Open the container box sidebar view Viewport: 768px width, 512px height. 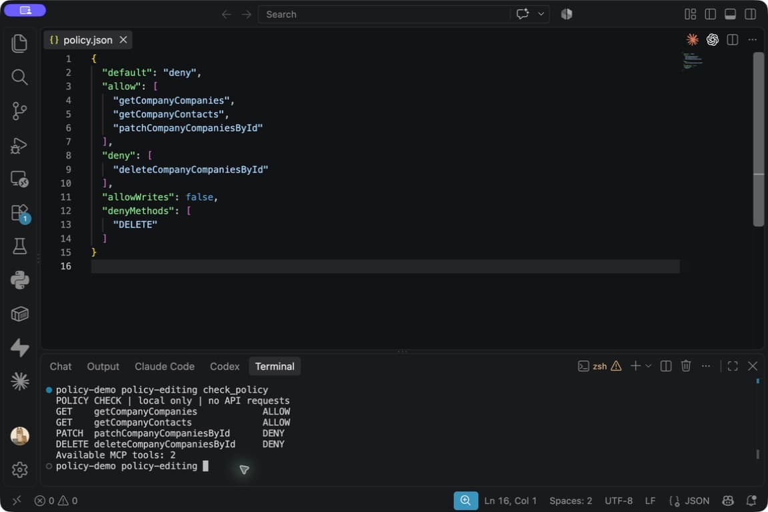[x=19, y=314]
